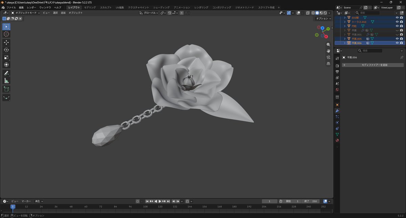Click the viewport zoom magnifier icon
Viewport: 406px width, 218px height.
328,45
